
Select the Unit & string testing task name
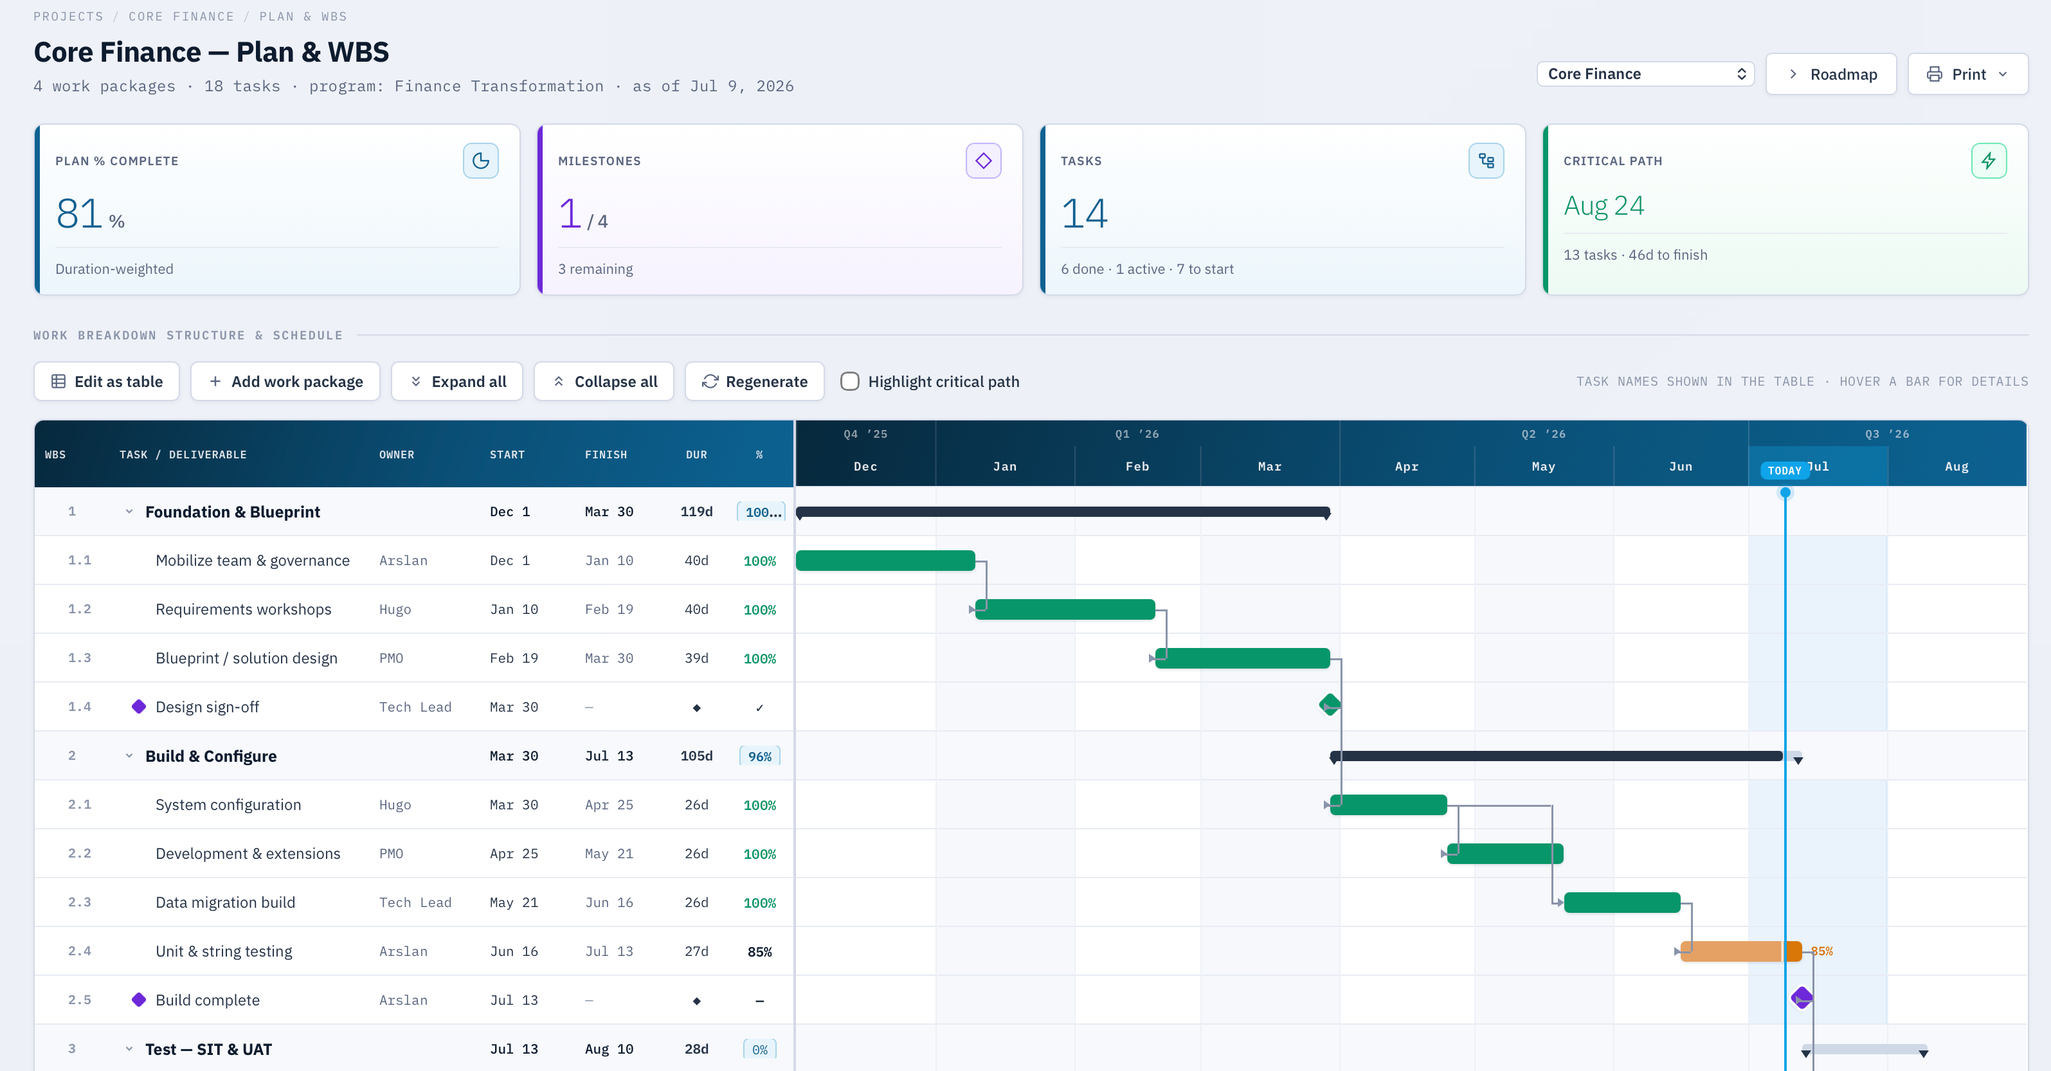pos(224,951)
